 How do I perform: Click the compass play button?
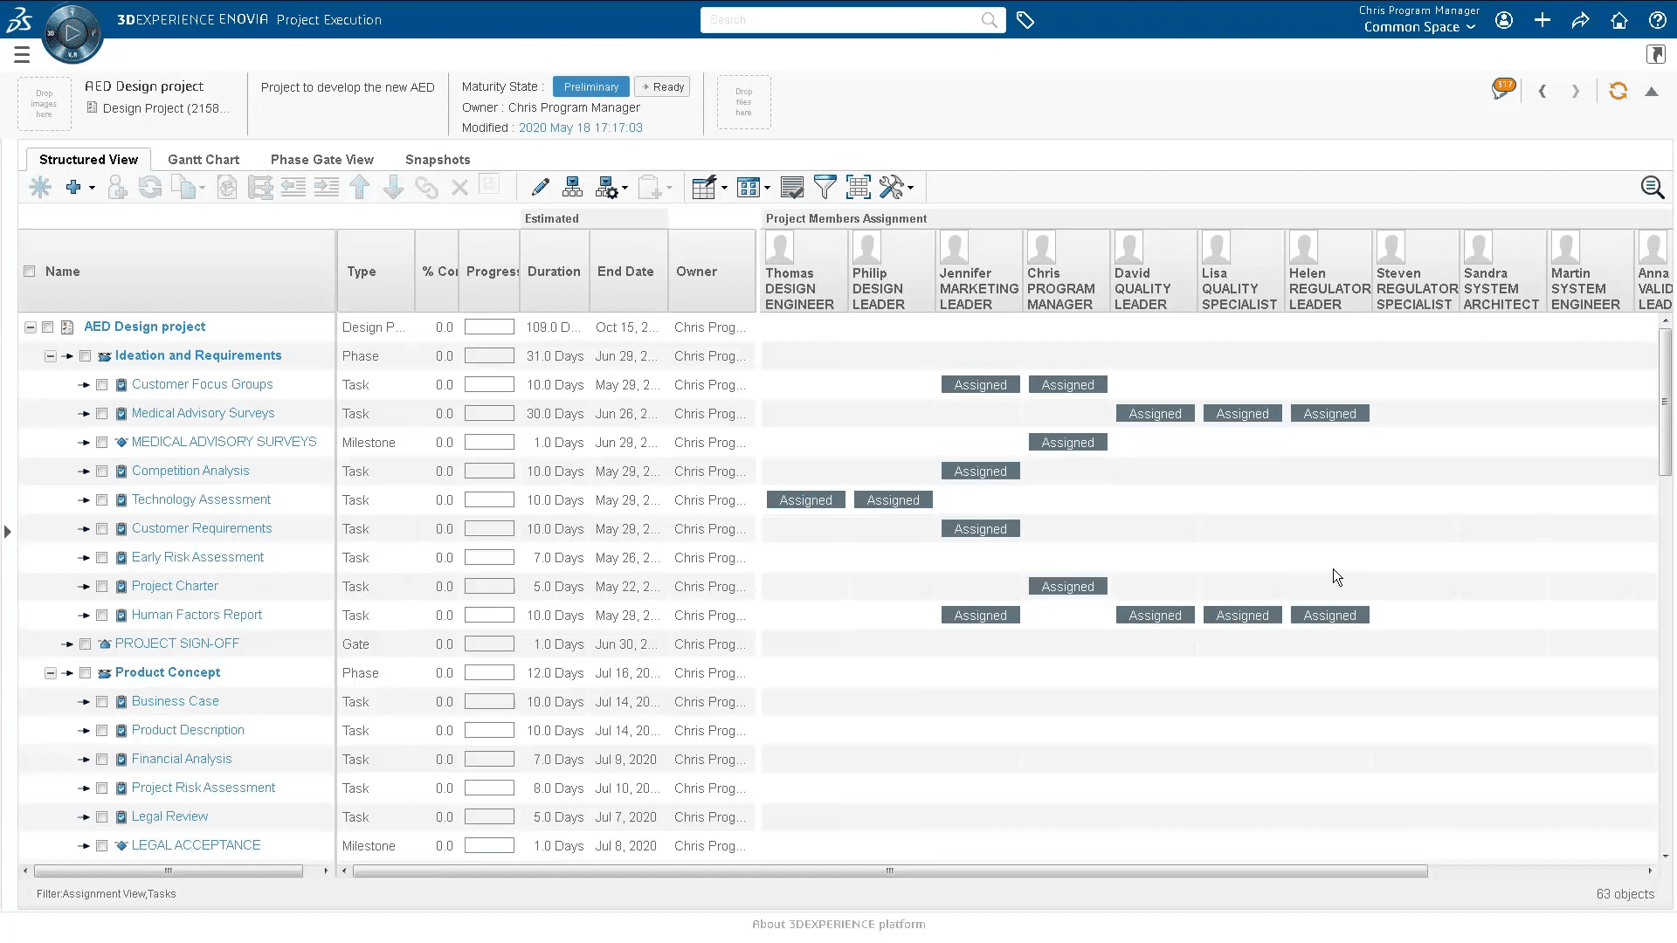(72, 33)
